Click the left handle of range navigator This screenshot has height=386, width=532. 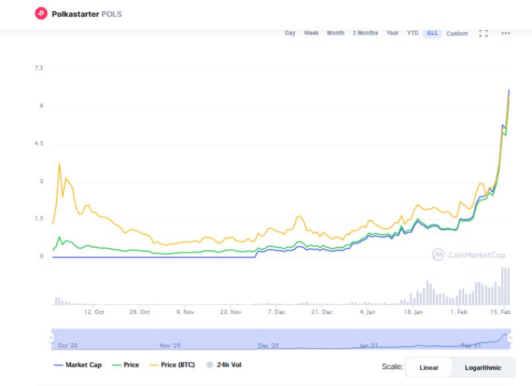point(51,338)
